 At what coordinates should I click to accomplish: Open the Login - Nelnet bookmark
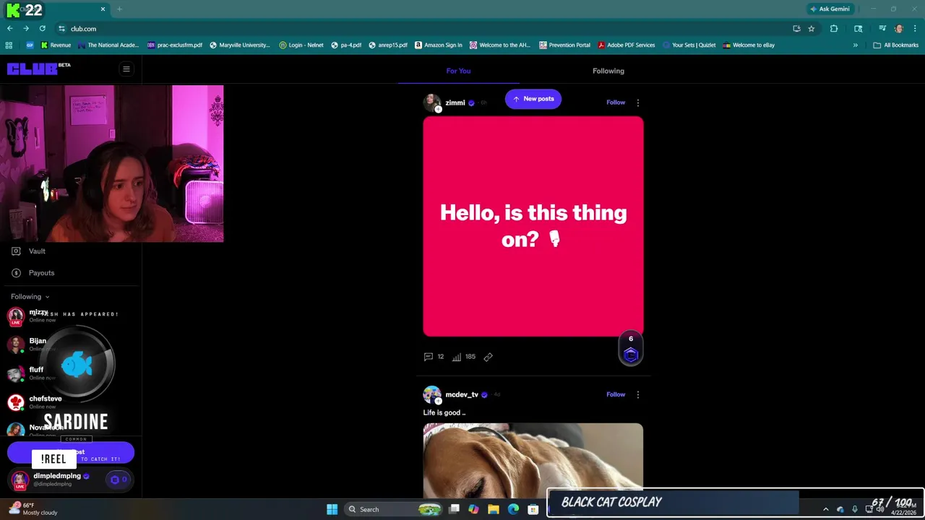(x=301, y=45)
